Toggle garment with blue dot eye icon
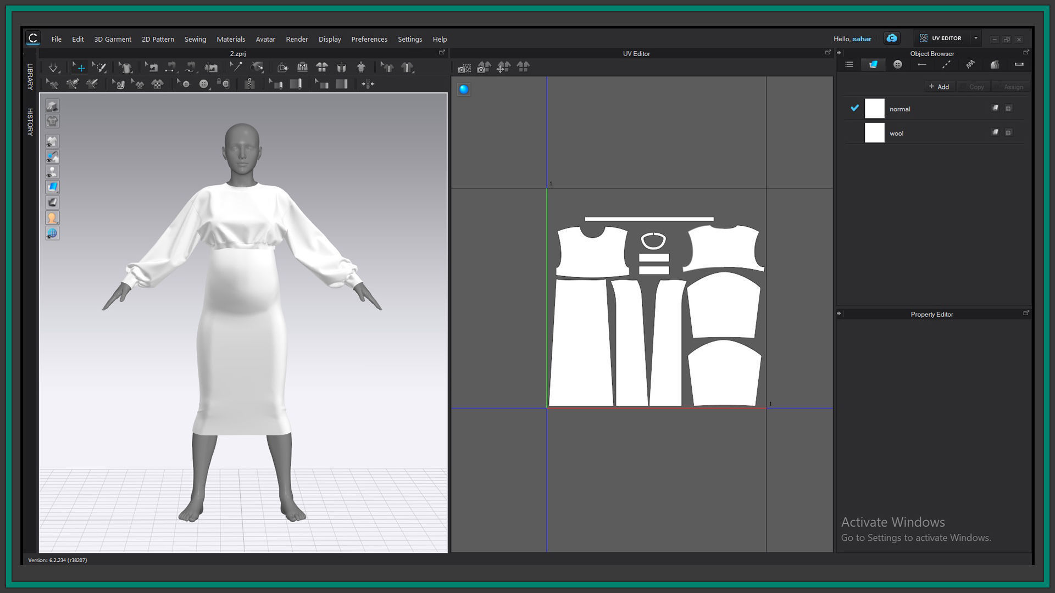This screenshot has height=593, width=1055. pyautogui.click(x=52, y=156)
